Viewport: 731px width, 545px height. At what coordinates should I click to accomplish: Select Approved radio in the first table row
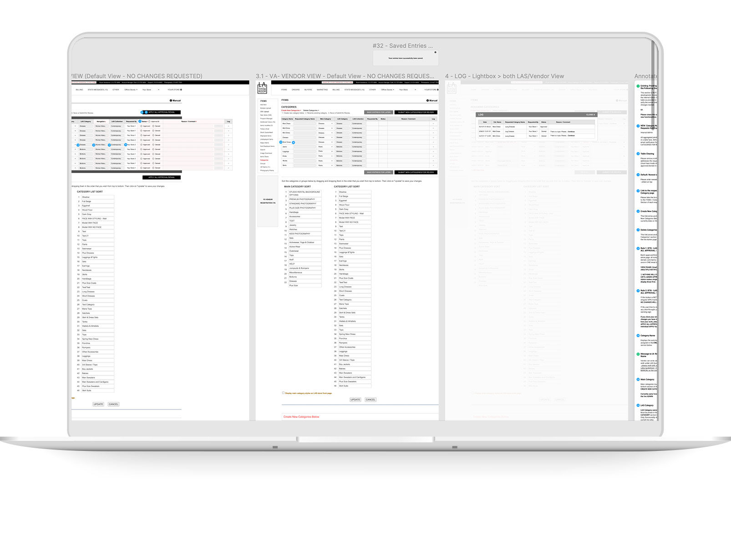tap(142, 126)
